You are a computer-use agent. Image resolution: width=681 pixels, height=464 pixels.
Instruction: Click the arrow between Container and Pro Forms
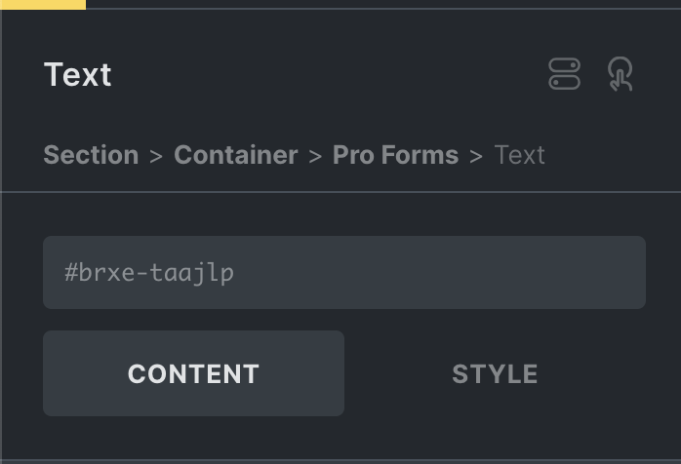tap(315, 156)
